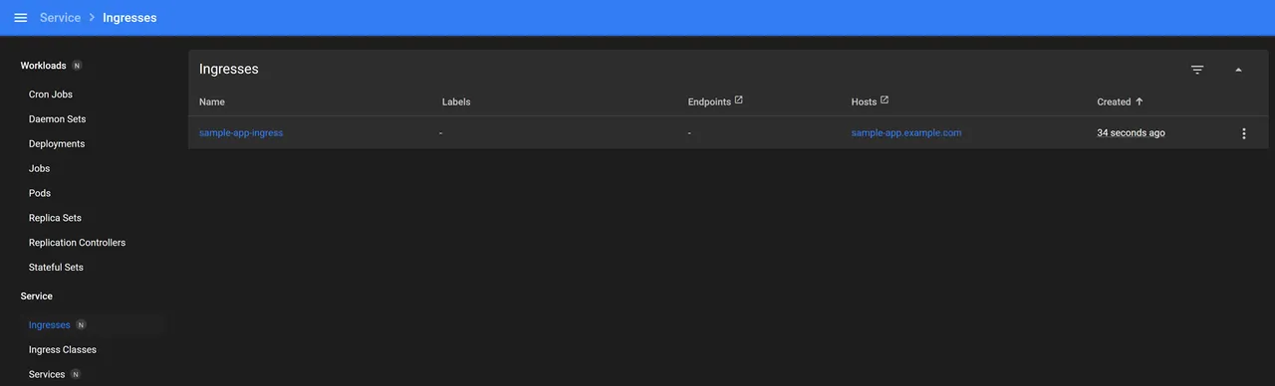Click the N badge next to Ingresses
Image resolution: width=1275 pixels, height=386 pixels.
(x=82, y=324)
